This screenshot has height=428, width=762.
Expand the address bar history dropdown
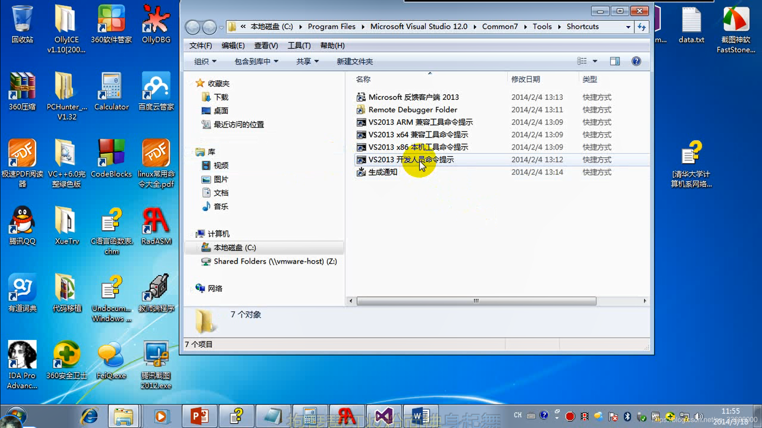click(x=628, y=27)
